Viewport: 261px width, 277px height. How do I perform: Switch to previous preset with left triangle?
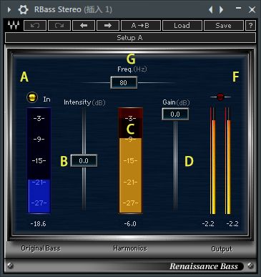pyautogui.click(x=211, y=10)
